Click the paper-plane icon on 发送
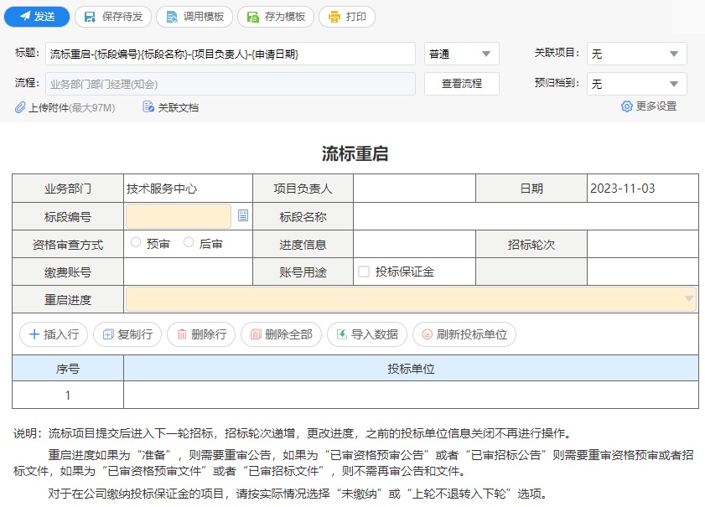This screenshot has height=507, width=705. click(x=24, y=17)
